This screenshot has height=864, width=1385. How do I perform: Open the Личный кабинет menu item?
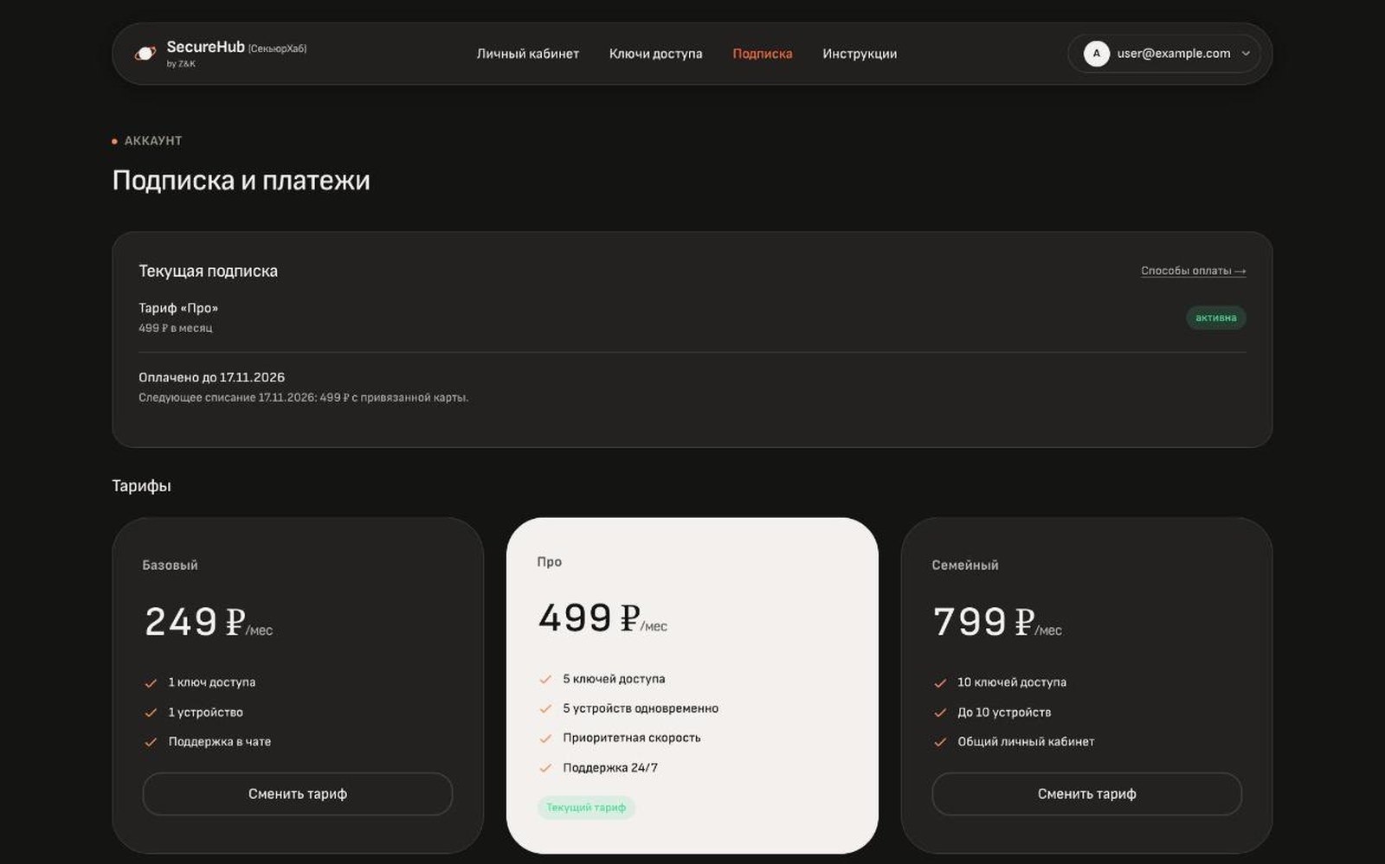(527, 54)
